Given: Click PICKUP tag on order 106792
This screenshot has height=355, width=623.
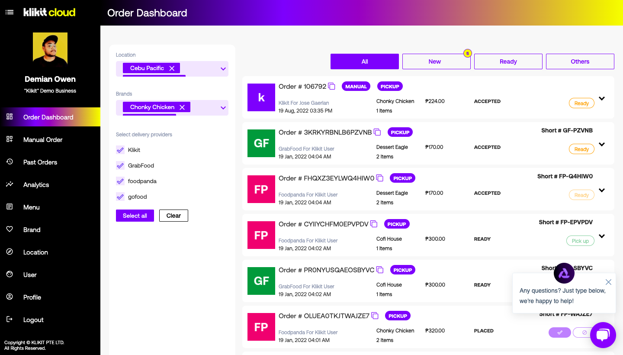Looking at the screenshot, I should [x=390, y=86].
